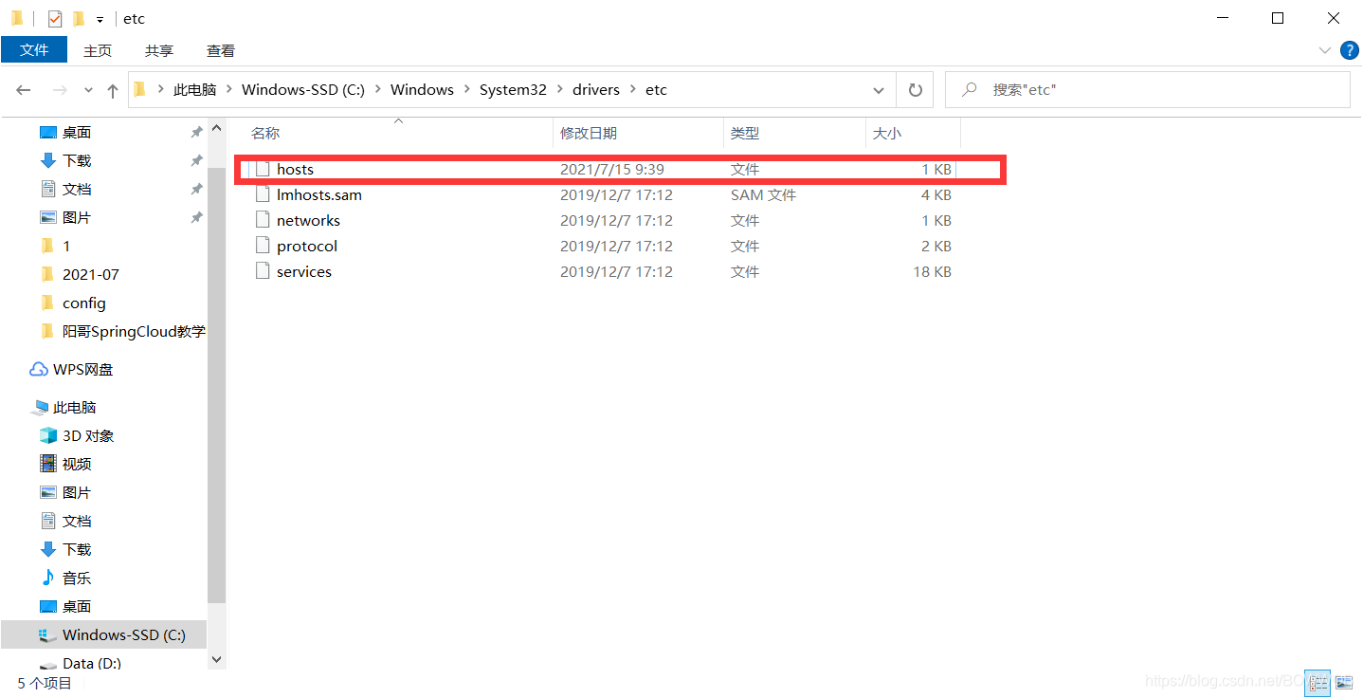
Task: Select the services file
Action: click(602, 271)
